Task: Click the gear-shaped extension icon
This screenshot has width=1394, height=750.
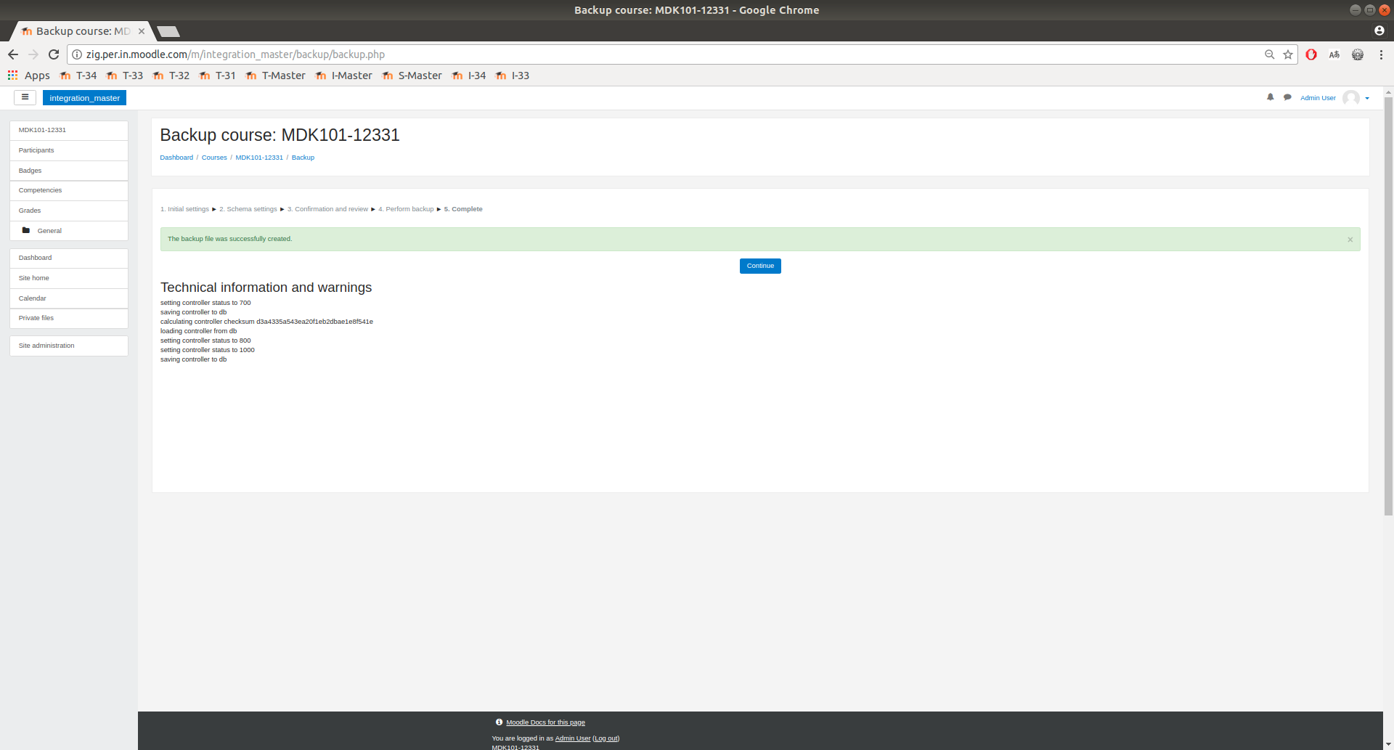Action: coord(1358,54)
